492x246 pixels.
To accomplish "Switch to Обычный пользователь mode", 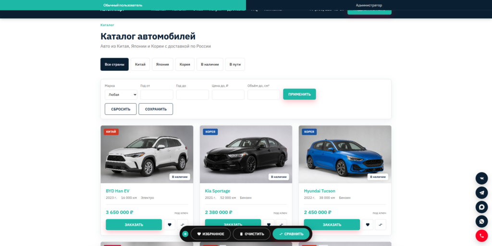I will 123,5.
